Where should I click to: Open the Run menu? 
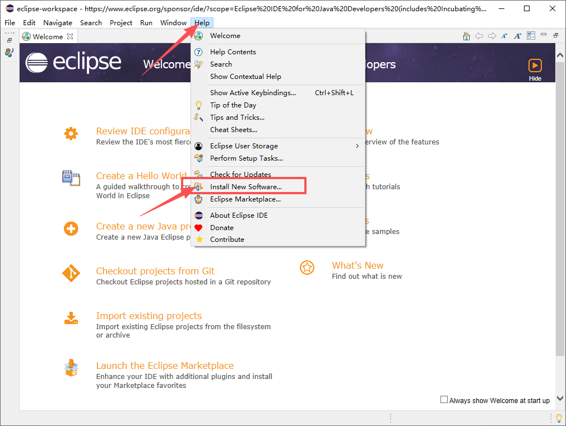[146, 23]
